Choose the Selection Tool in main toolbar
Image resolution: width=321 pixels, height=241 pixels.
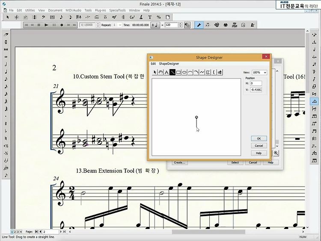[x=8, y=17]
